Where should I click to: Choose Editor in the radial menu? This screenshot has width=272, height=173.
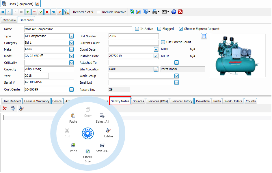click(x=109, y=133)
